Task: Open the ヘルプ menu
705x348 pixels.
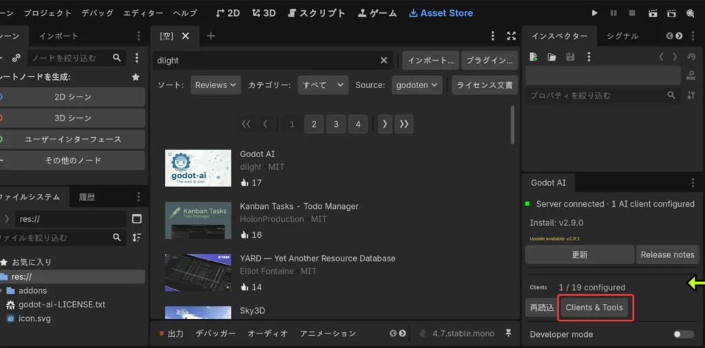Action: pyautogui.click(x=185, y=13)
